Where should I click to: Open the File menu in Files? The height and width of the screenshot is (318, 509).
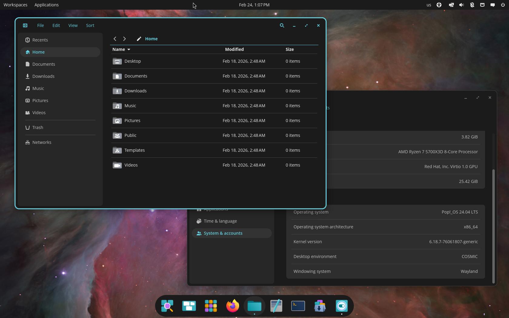point(40,25)
